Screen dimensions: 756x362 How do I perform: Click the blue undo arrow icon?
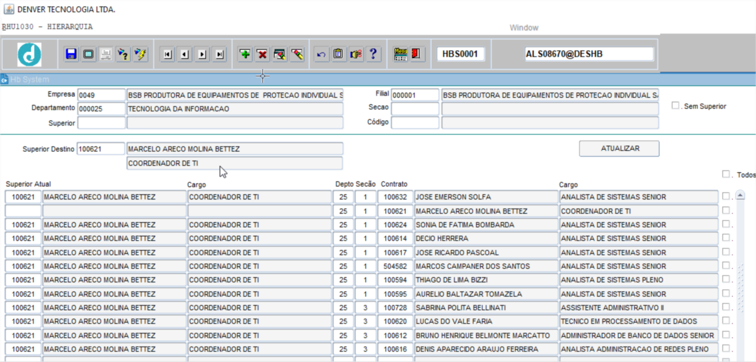[321, 54]
